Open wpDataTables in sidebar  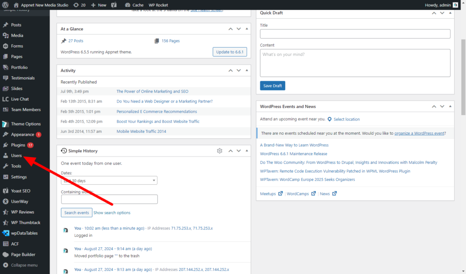25,233
